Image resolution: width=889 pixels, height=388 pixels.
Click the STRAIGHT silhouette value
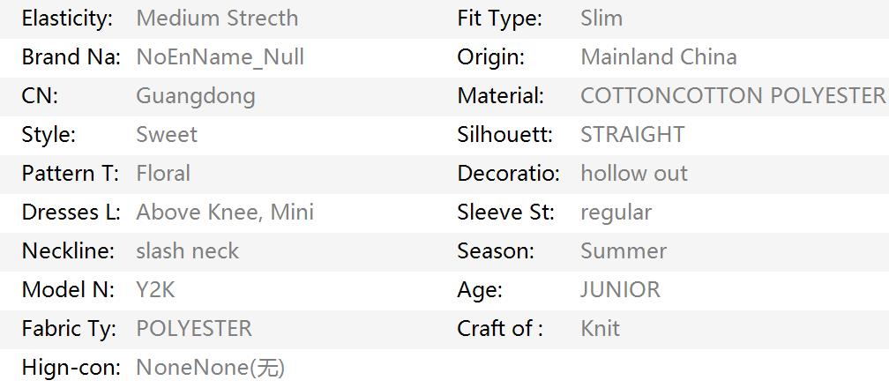(632, 134)
